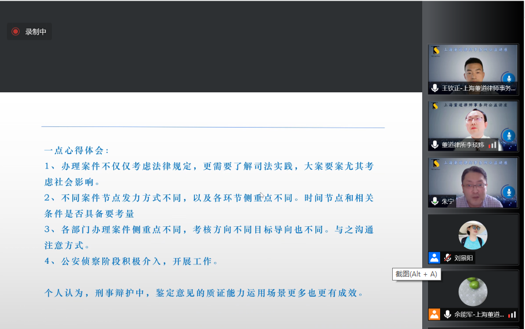Click participant name label 刘景阳
The height and width of the screenshot is (329, 525).
click(463, 258)
